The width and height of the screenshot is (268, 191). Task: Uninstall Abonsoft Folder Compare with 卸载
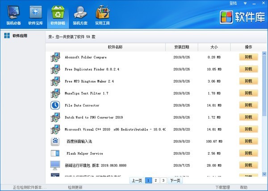point(248,57)
